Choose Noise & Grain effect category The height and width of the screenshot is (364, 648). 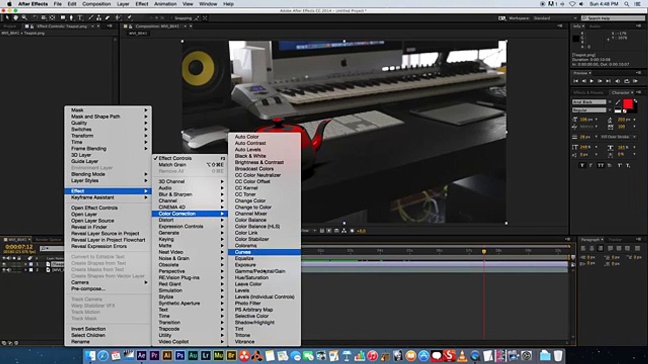tap(190, 258)
